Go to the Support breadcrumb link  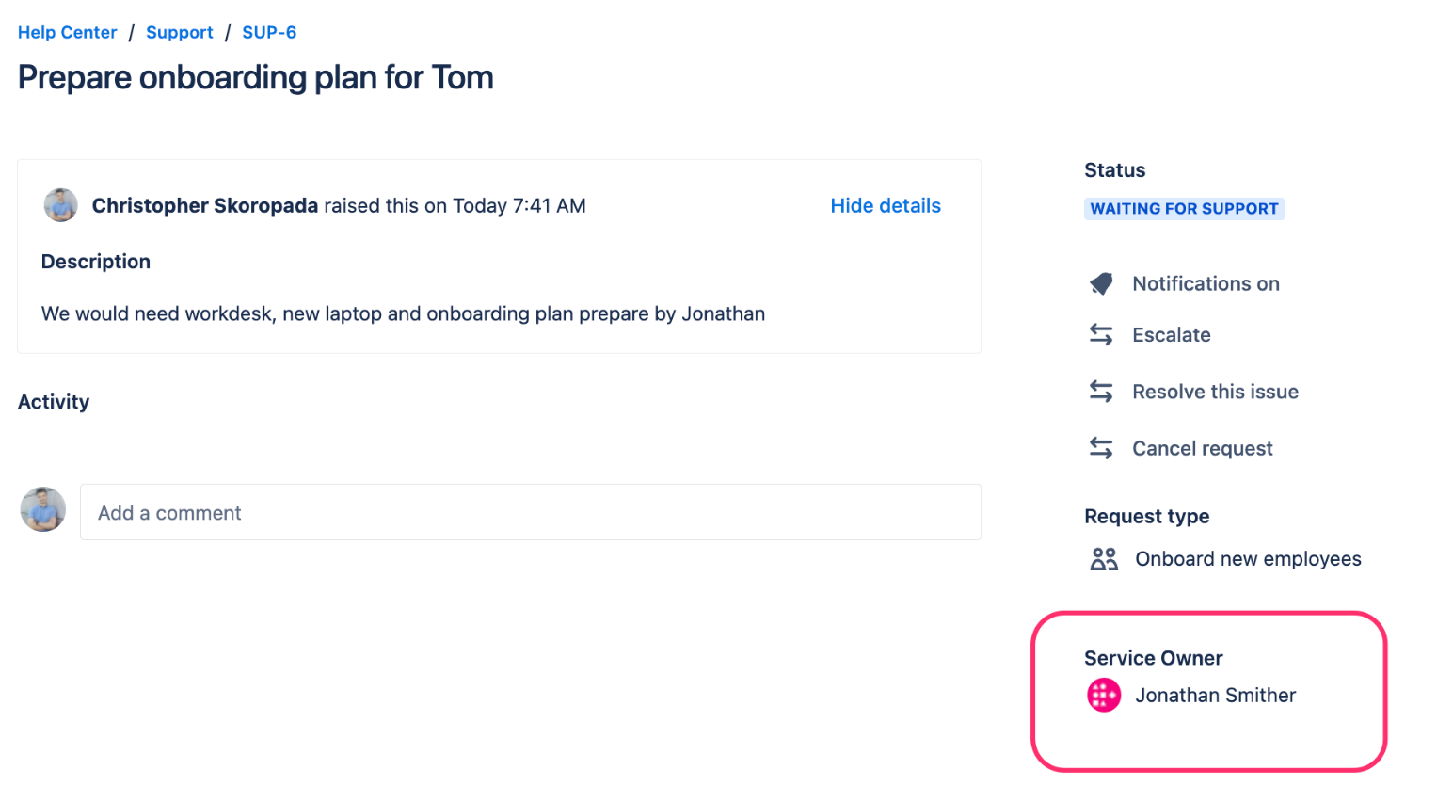tap(180, 32)
